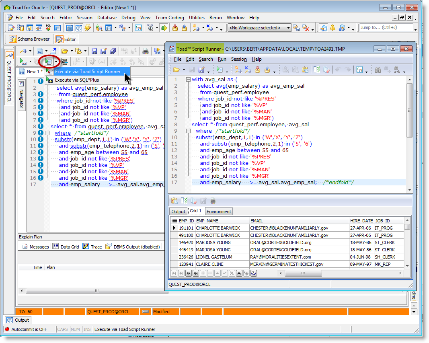Click the Execute statement green arrow icon
The height and width of the screenshot is (343, 429).
coord(23,62)
